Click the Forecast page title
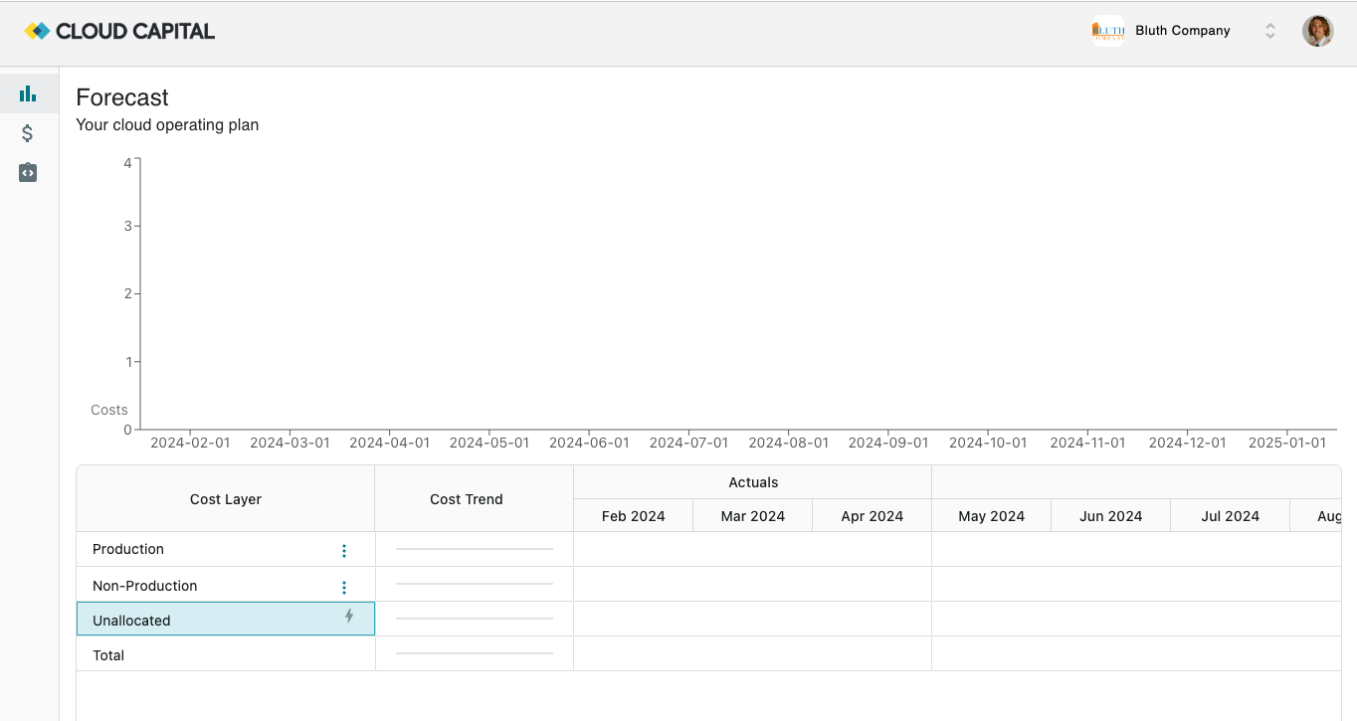1357x721 pixels. click(121, 96)
